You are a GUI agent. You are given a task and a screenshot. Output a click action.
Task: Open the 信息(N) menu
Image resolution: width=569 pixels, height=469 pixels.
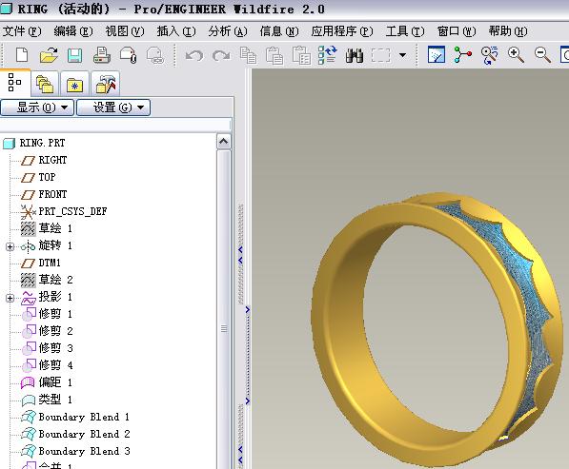[x=279, y=31]
